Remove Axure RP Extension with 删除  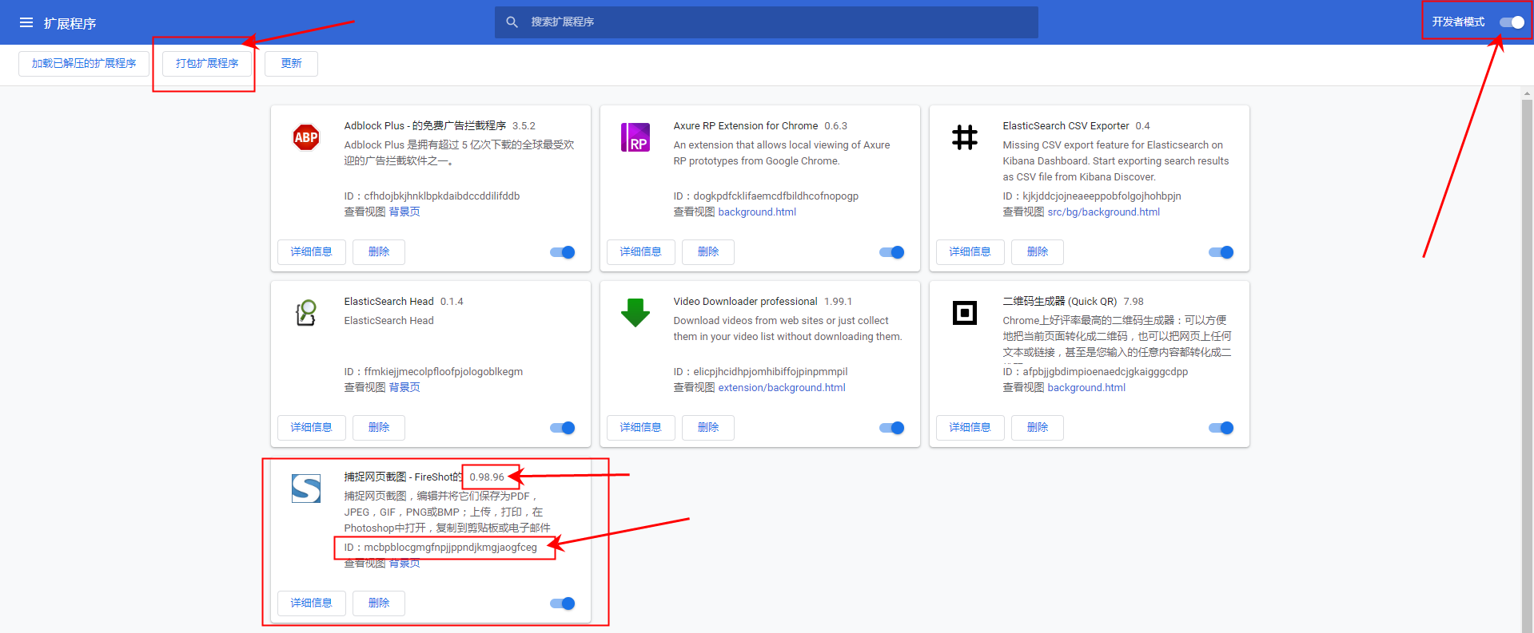pos(708,252)
